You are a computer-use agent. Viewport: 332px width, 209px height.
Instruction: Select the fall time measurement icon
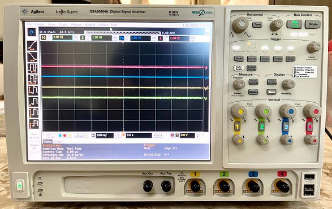pos(32,56)
